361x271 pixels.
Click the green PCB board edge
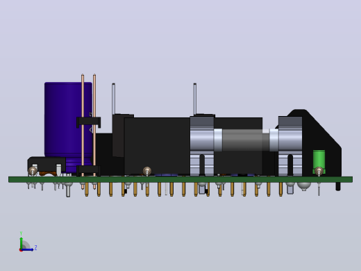[x=180, y=179]
